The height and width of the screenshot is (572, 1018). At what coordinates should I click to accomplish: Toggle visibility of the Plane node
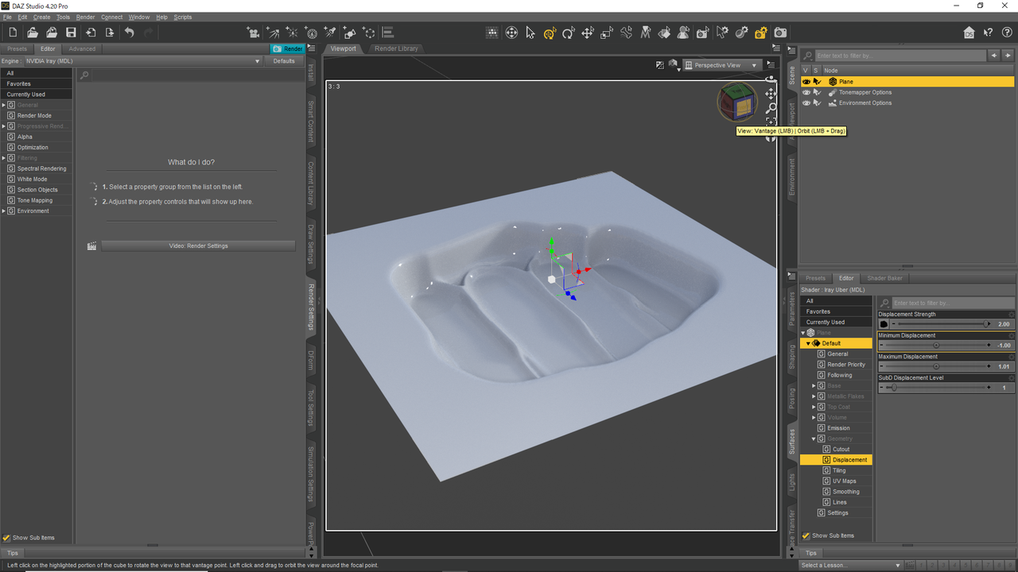pos(806,81)
